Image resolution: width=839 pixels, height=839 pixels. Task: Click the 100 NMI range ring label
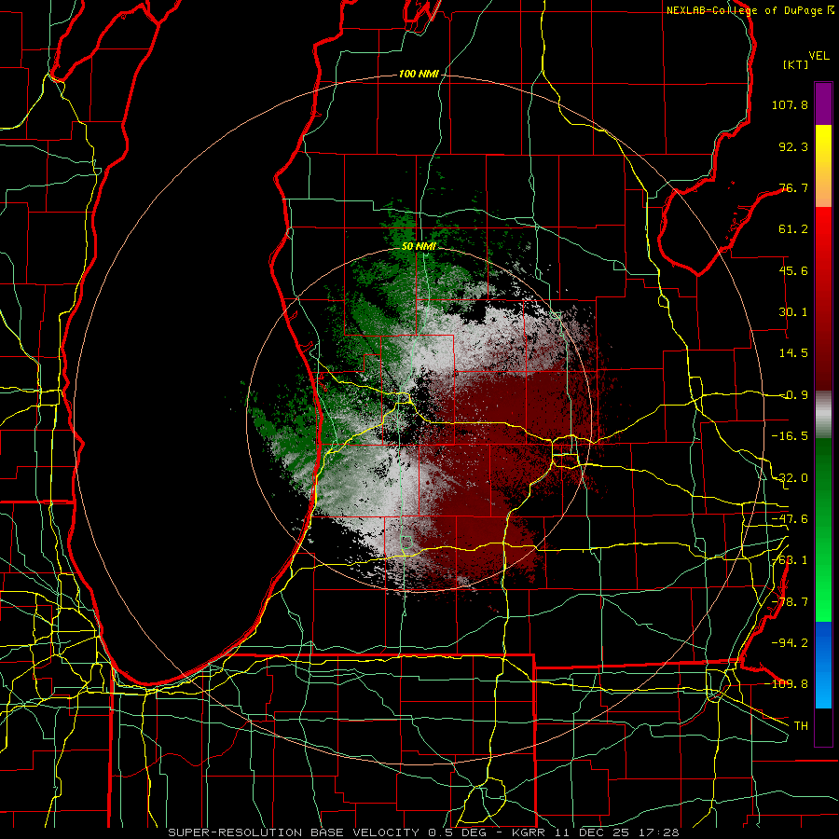point(419,74)
